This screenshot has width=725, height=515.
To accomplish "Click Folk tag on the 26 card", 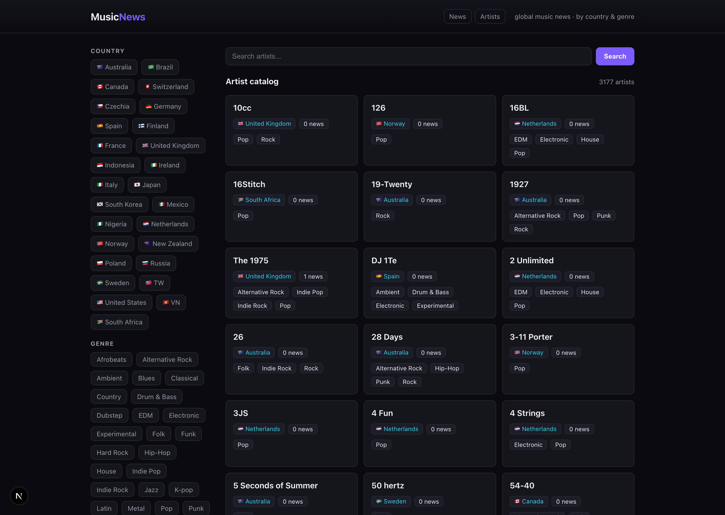I will 243,368.
